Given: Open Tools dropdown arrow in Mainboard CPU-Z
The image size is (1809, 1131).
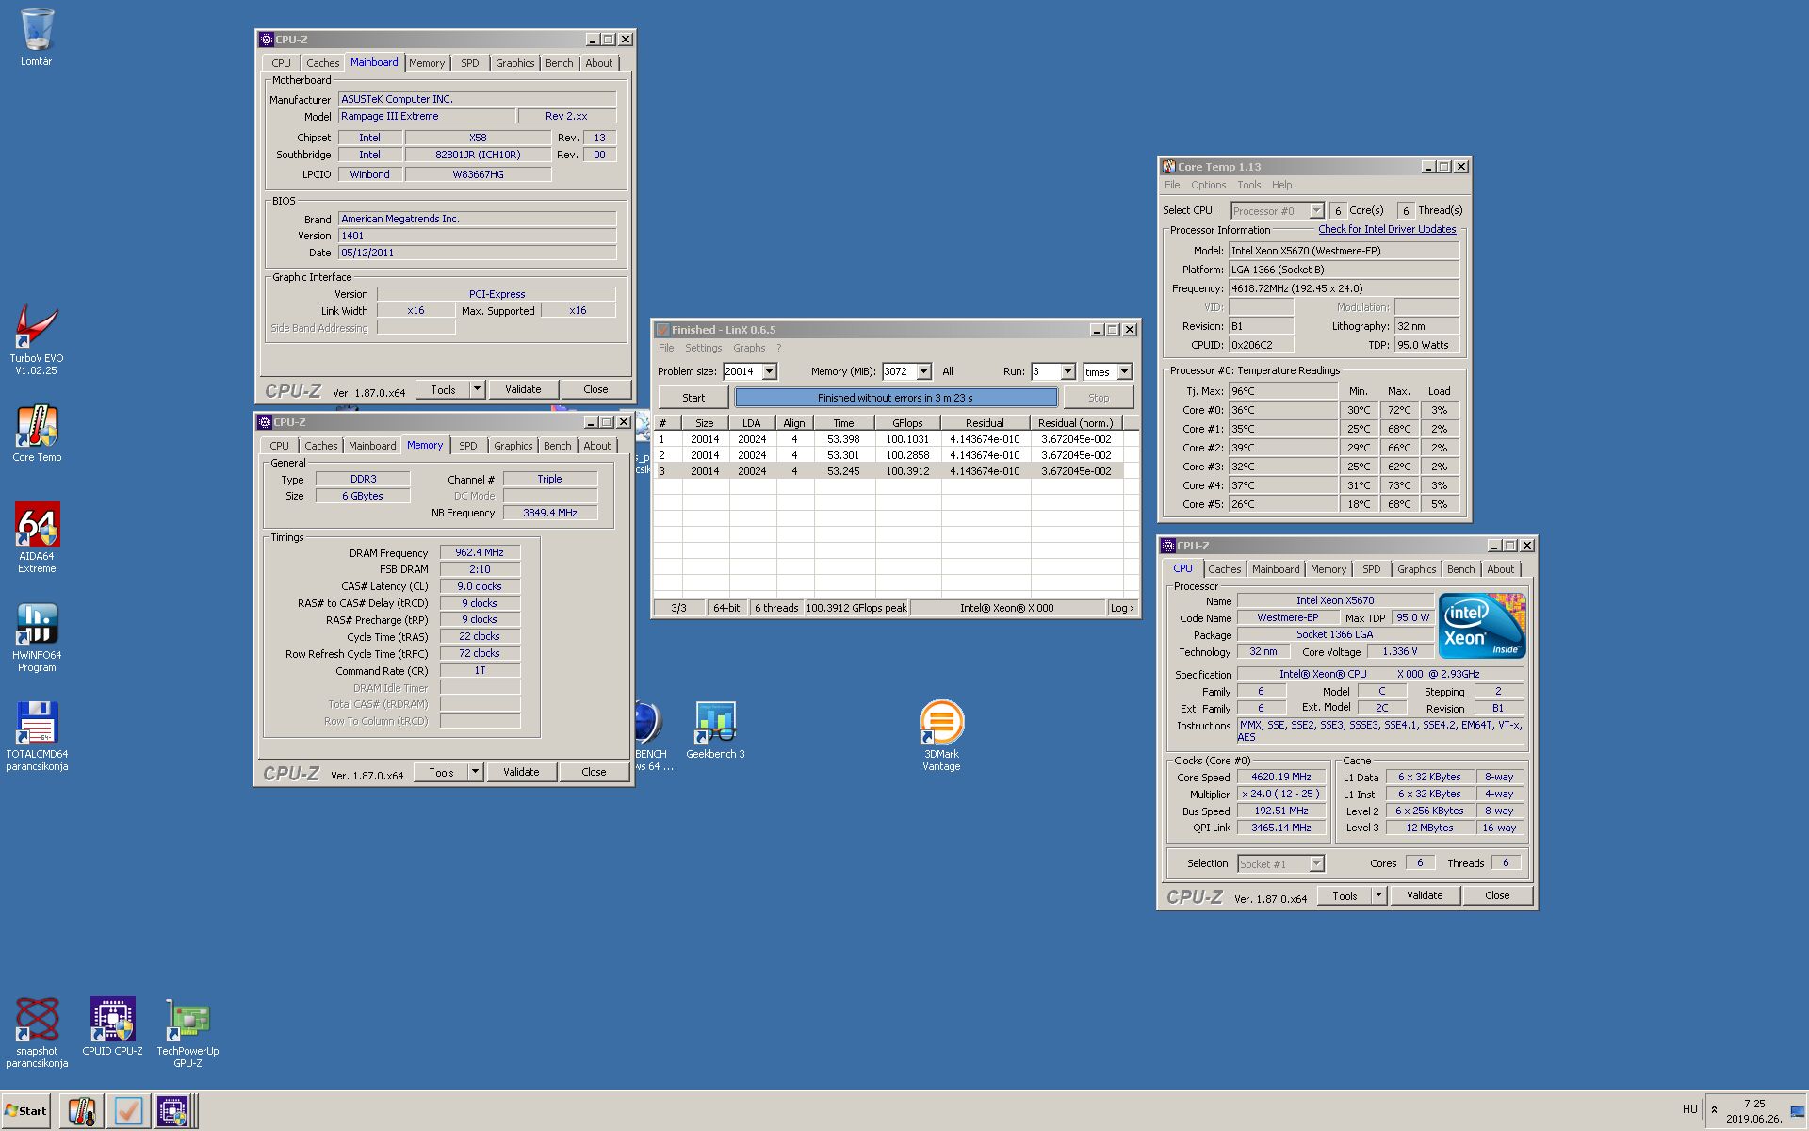Looking at the screenshot, I should pyautogui.click(x=477, y=389).
